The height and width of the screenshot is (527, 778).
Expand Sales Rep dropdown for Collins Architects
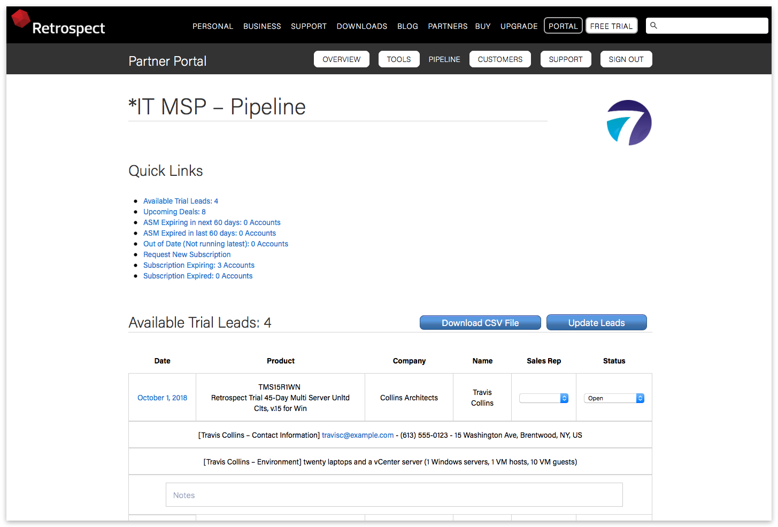click(x=544, y=398)
